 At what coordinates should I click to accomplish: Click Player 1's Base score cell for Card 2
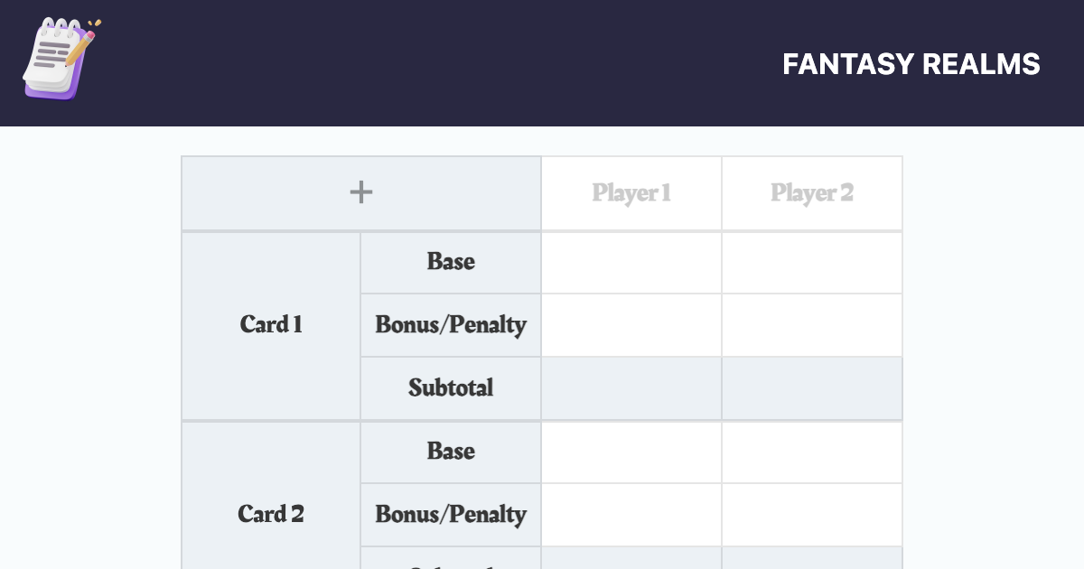pyautogui.click(x=631, y=452)
